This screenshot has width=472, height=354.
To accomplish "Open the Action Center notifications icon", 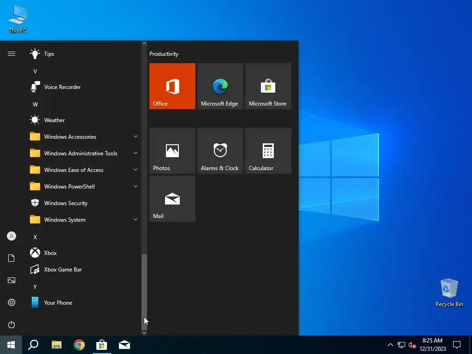I will pos(457,345).
